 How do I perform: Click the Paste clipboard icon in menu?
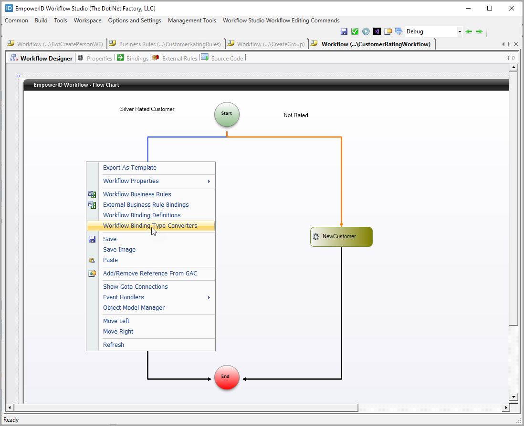(x=92, y=260)
